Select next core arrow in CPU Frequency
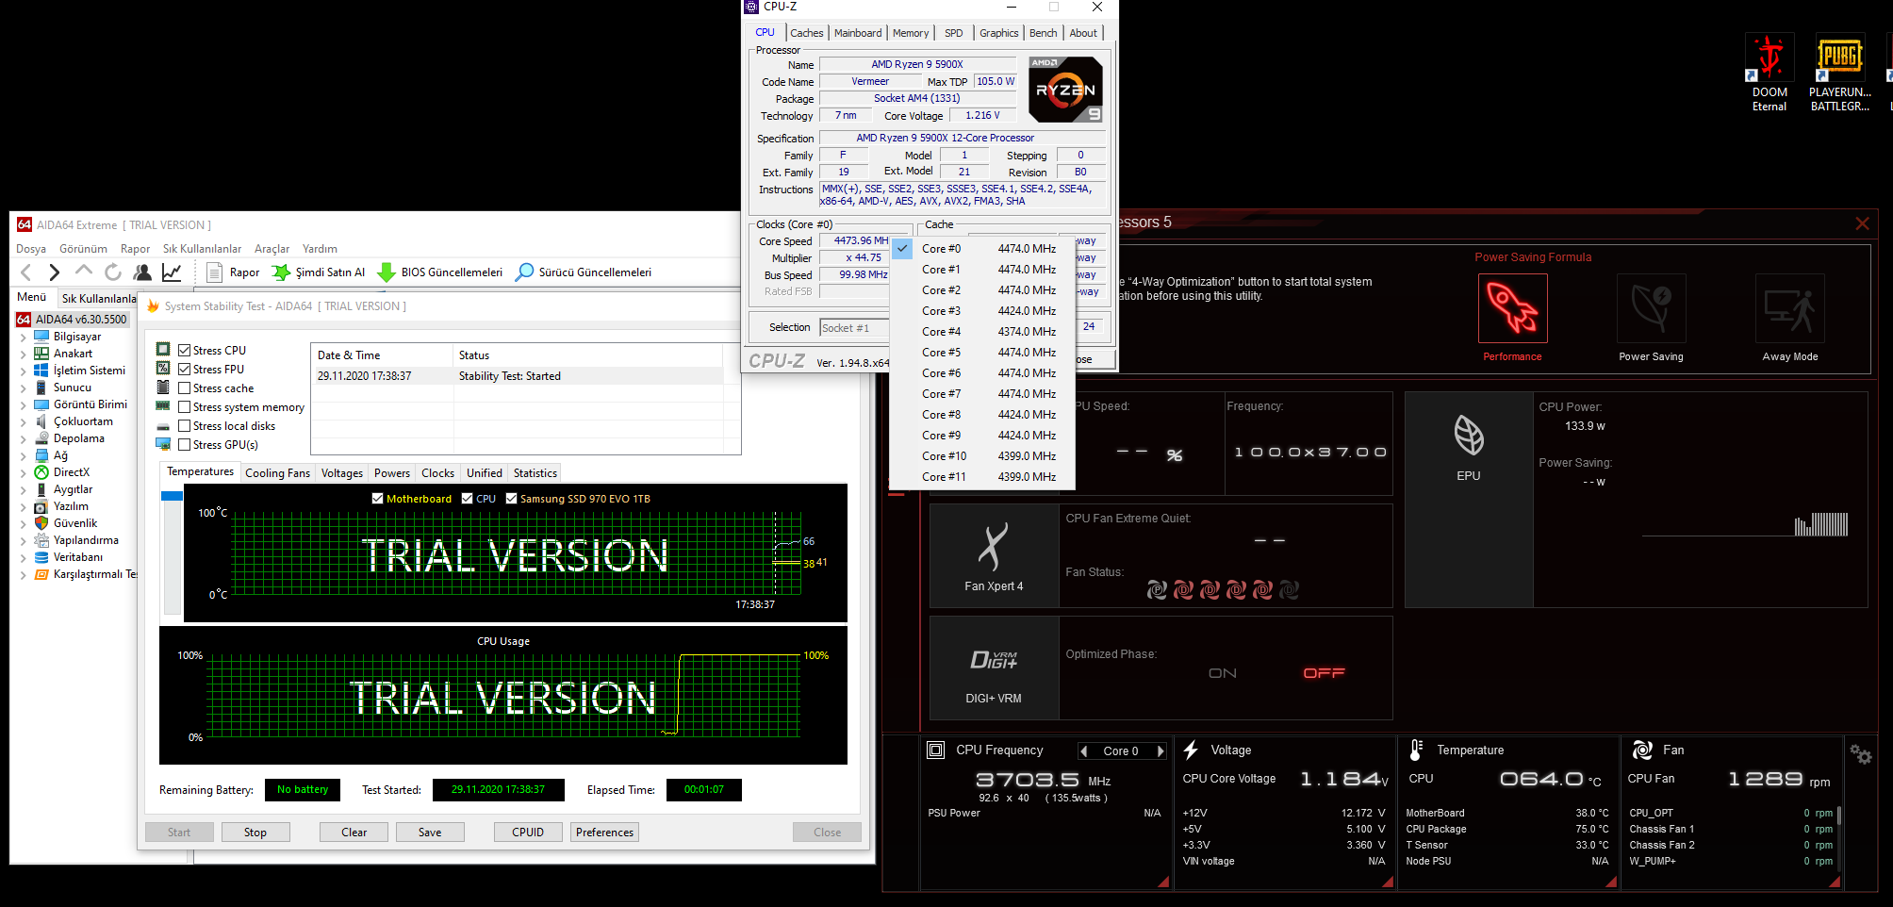 tap(1161, 751)
